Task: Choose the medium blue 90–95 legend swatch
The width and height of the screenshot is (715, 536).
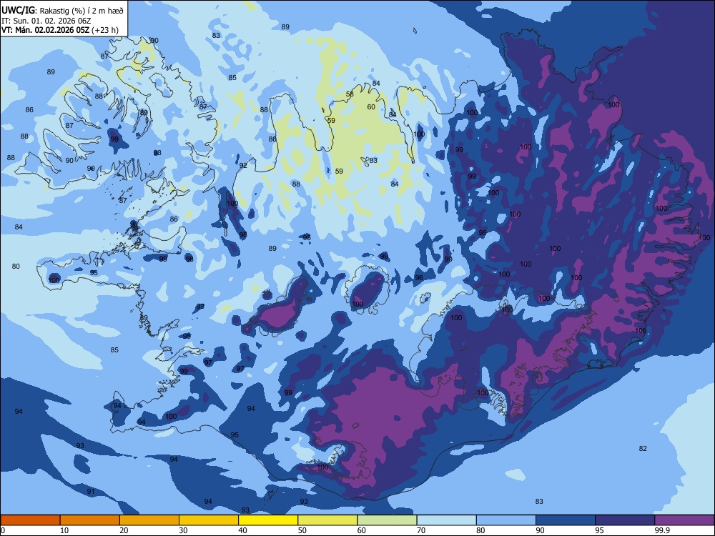Action: click(566, 520)
